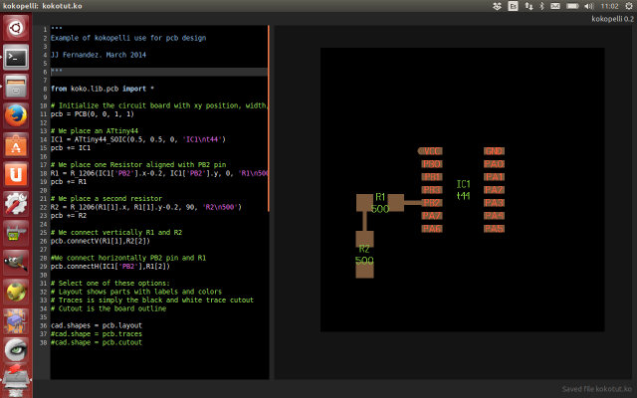
Task: Open System Settings wrench-and-gear icon
Action: click(16, 204)
